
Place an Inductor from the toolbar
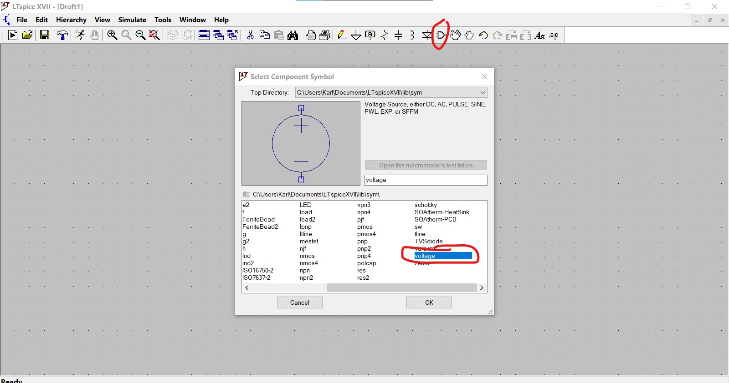pos(412,35)
